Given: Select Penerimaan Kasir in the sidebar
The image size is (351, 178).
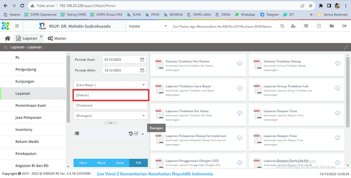Looking at the screenshot, I should 33,106.
